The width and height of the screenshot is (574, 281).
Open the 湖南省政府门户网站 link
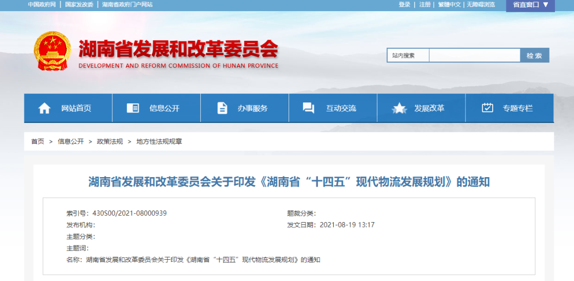(127, 4)
